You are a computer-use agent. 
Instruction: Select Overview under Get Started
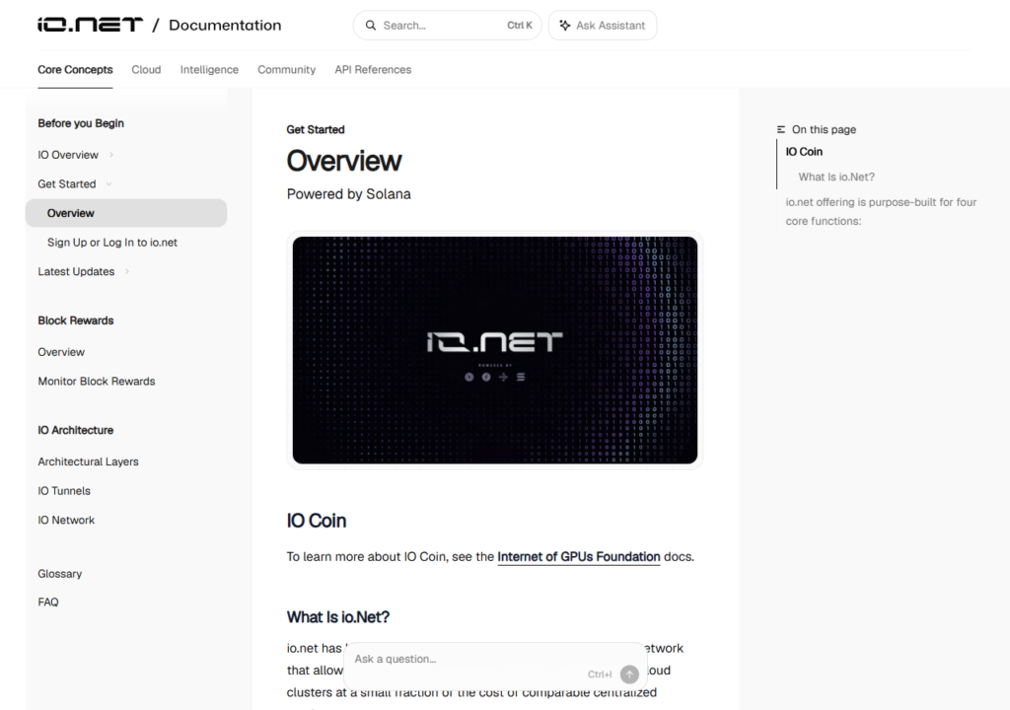coord(126,213)
